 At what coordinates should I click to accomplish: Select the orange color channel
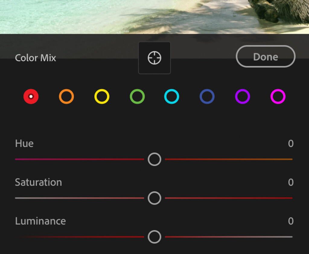[66, 96]
